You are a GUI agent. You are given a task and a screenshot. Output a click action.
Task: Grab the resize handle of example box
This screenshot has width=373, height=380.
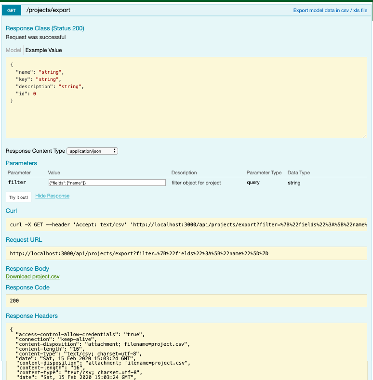[364, 136]
